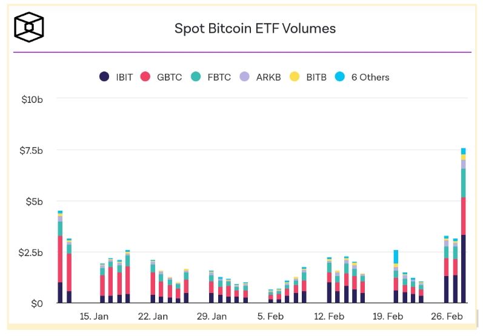The height and width of the screenshot is (336, 483).
Task: Toggle the 6 Others legend label
Action: coord(369,77)
